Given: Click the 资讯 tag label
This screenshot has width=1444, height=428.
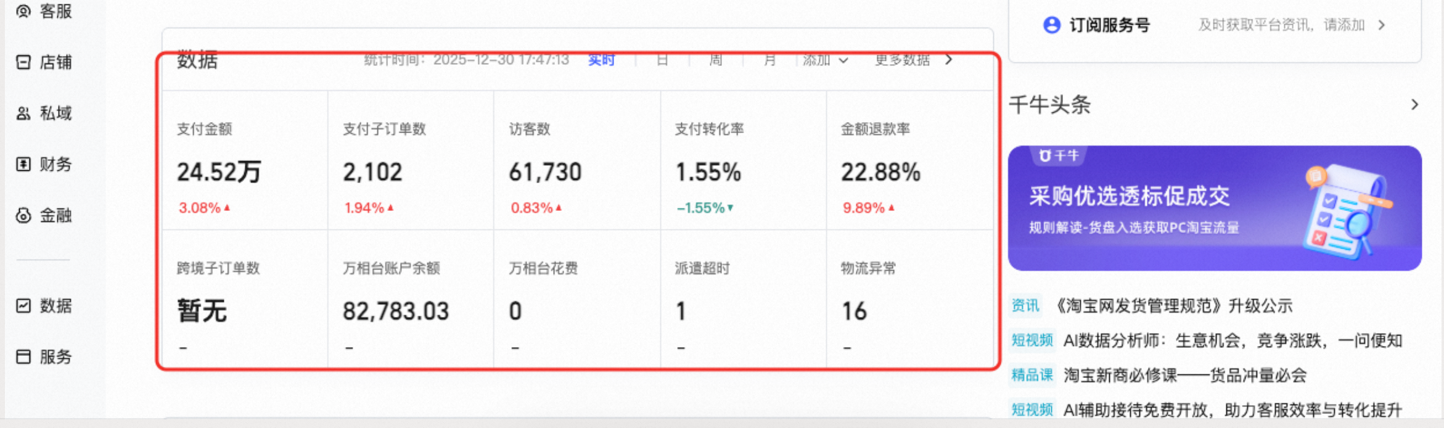Looking at the screenshot, I should coord(1025,306).
